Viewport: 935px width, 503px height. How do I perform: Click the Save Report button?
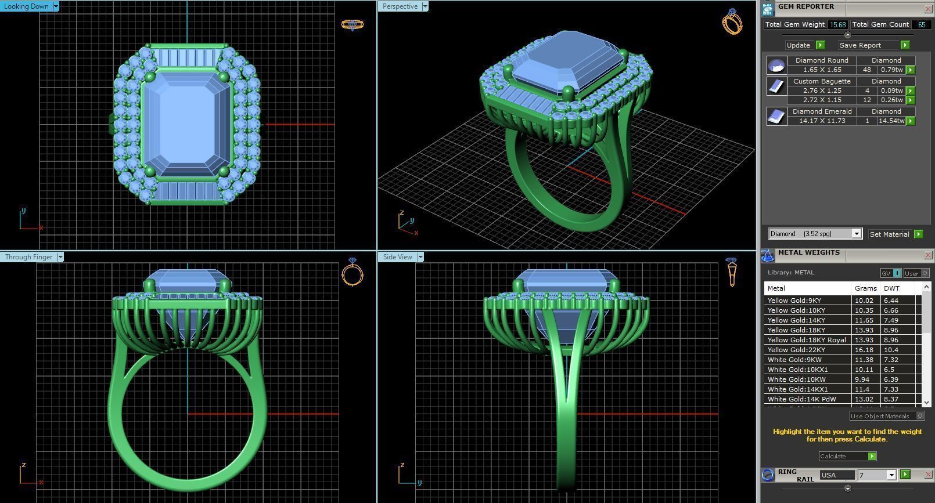click(x=874, y=45)
